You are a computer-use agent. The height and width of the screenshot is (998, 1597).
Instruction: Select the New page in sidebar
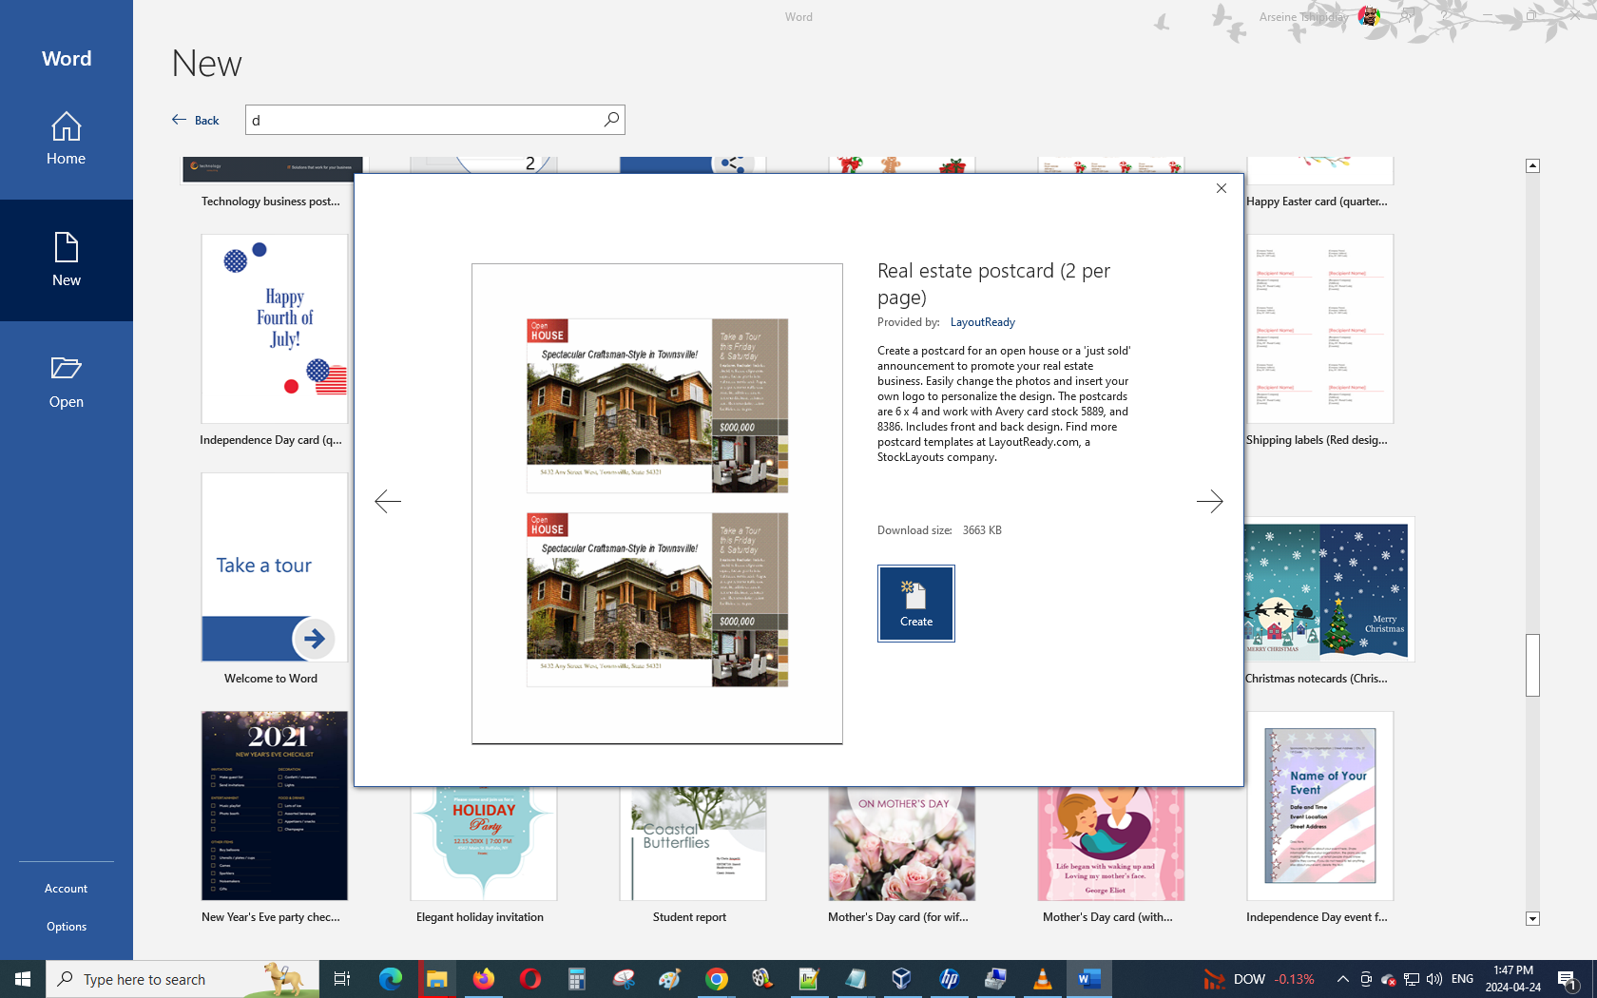coord(67,260)
